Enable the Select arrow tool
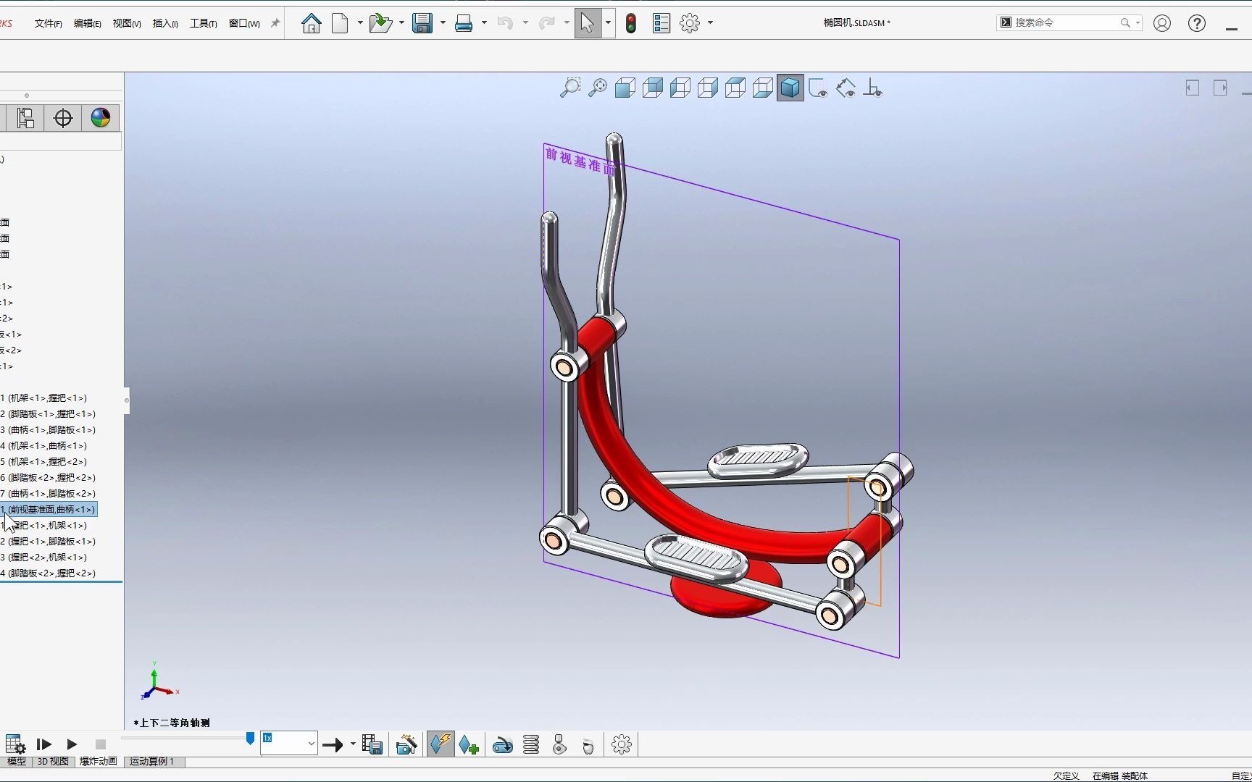Viewport: 1252px width, 782px height. 587,22
